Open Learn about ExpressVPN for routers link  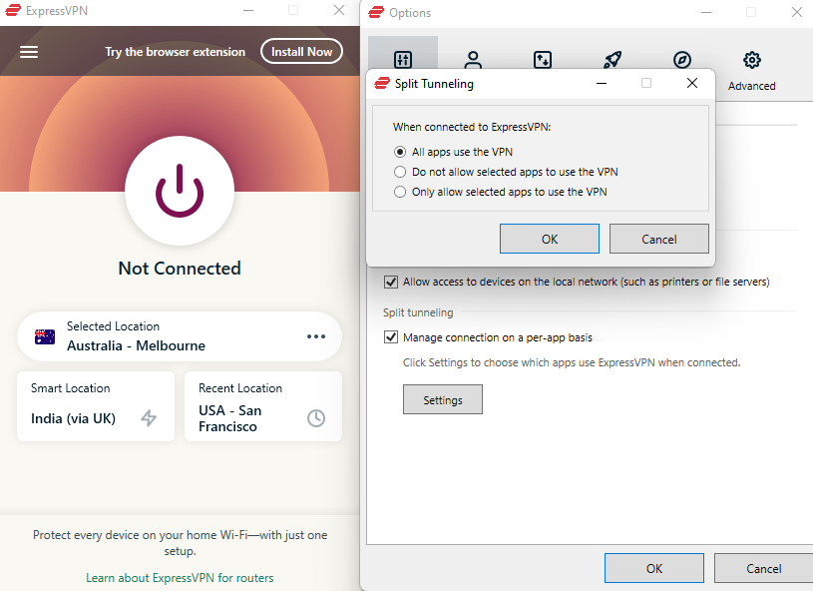tap(180, 577)
